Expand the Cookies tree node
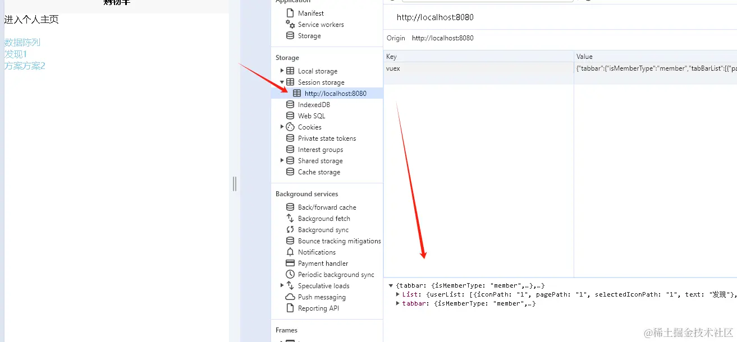 coord(282,127)
